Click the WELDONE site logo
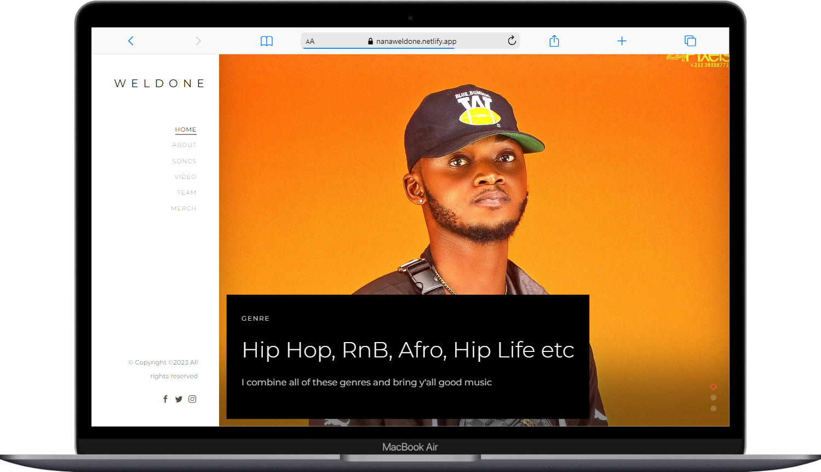 [x=159, y=83]
